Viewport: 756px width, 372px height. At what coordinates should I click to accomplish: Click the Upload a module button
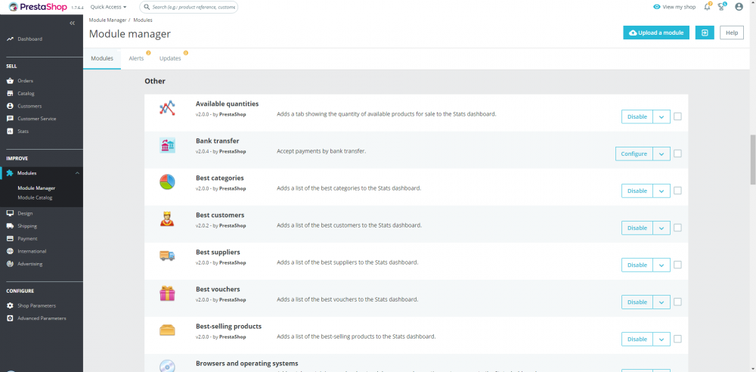656,33
